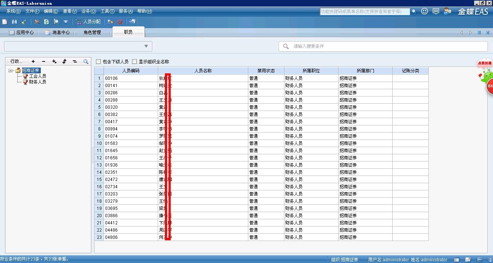Click the red X delete toolbar icon

(x=37, y=22)
